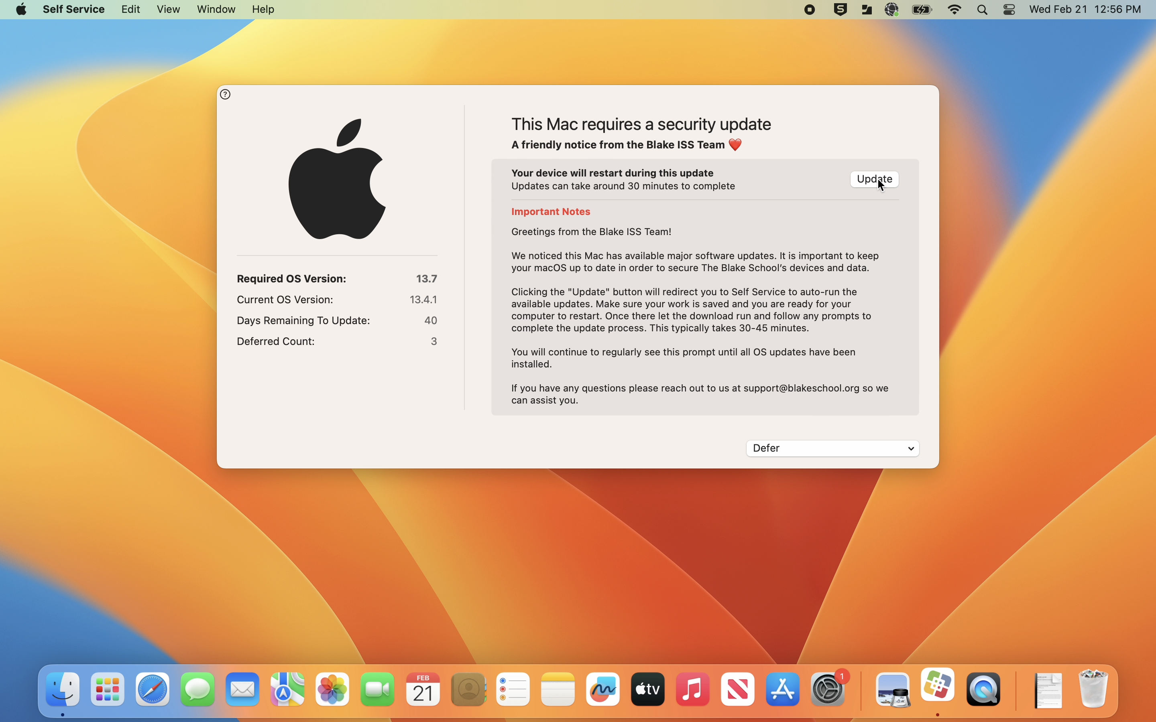Open the Window menu
This screenshot has height=722, width=1156.
pos(216,10)
